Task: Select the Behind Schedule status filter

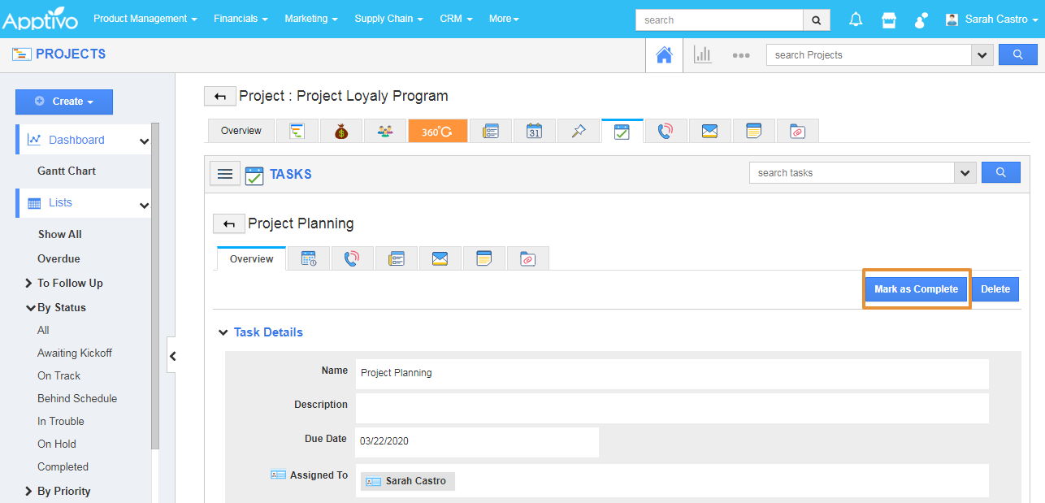Action: pyautogui.click(x=77, y=398)
